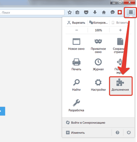Bookmark this page with the star icon
The image size is (137, 142).
coord(69,12)
